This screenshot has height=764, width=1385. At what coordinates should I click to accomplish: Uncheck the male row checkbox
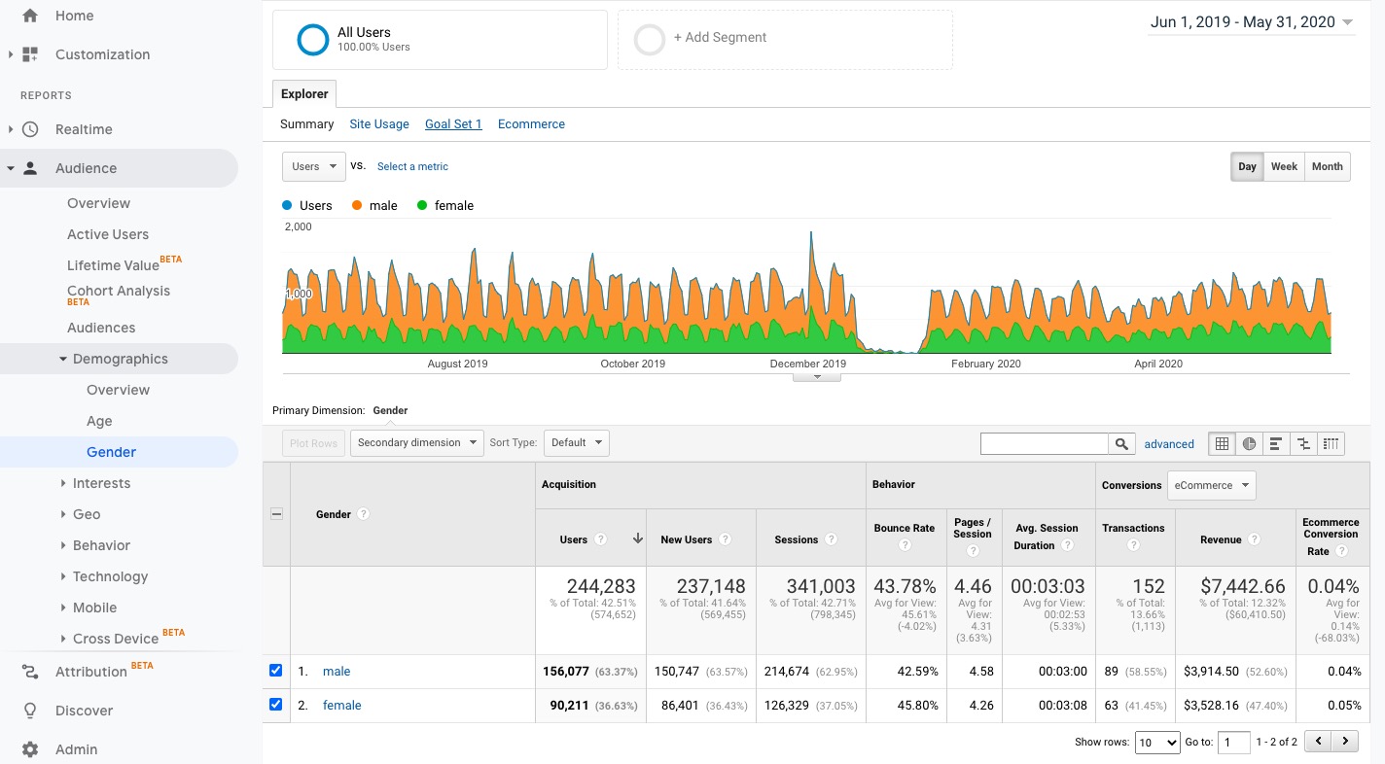(275, 670)
